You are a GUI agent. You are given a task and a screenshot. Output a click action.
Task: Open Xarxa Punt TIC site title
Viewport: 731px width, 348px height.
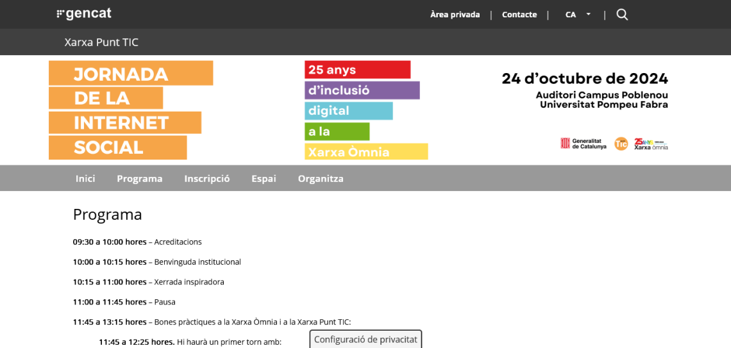pyautogui.click(x=101, y=42)
